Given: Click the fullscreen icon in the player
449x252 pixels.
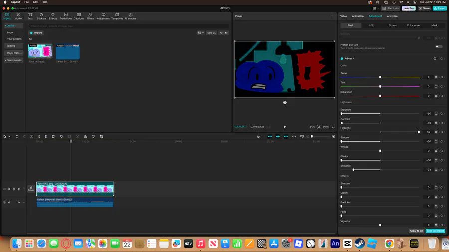Looking at the screenshot, I should pyautogui.click(x=334, y=127).
